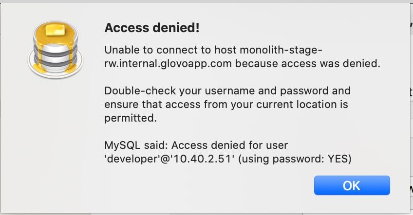Click the blue OK button
413x215 pixels.
coord(352,185)
